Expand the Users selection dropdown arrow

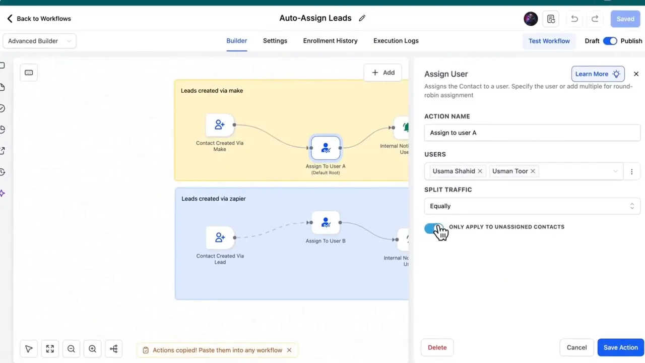615,171
